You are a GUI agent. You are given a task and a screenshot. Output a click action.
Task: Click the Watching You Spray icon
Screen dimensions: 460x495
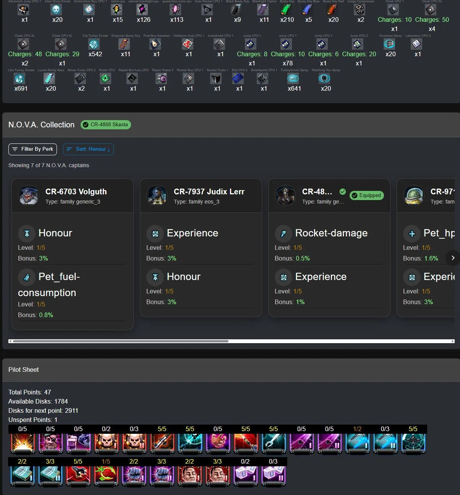pyautogui.click(x=324, y=78)
